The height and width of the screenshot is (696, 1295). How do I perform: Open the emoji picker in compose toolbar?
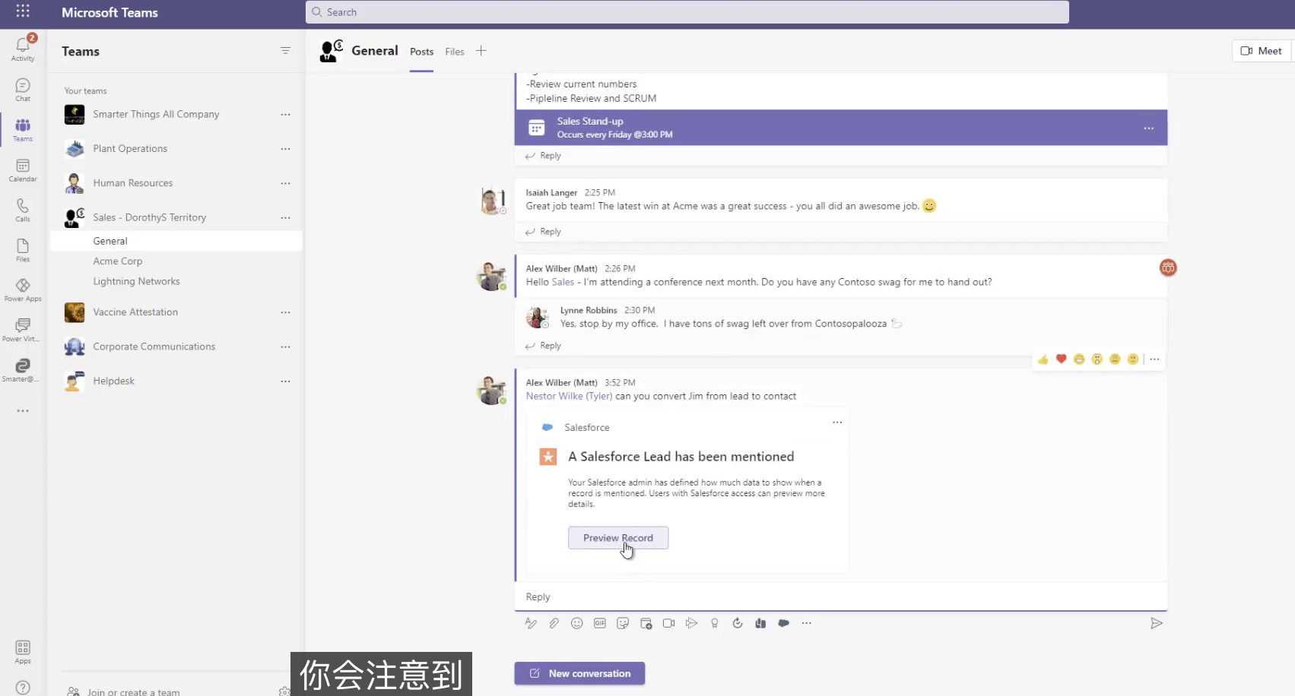coord(577,623)
